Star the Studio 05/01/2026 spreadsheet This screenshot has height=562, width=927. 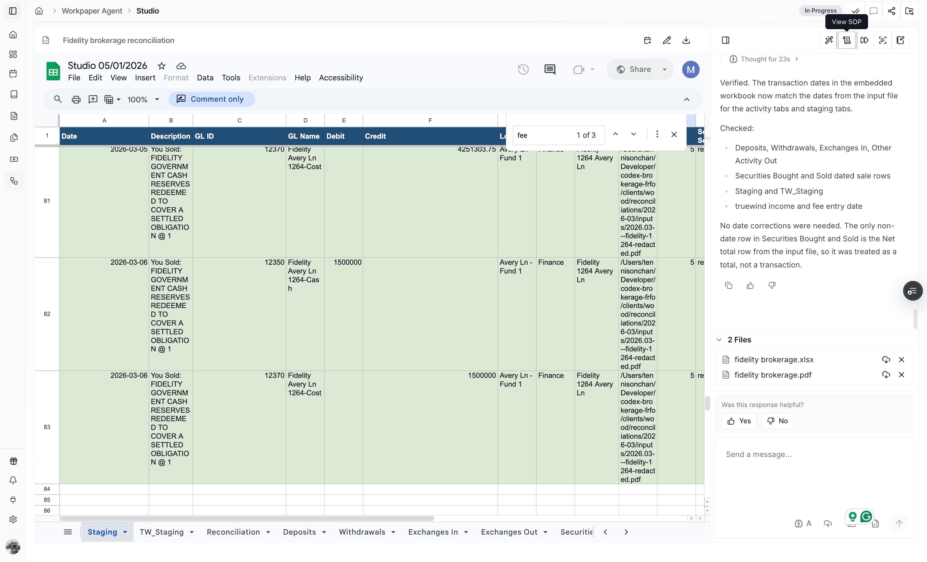162,66
